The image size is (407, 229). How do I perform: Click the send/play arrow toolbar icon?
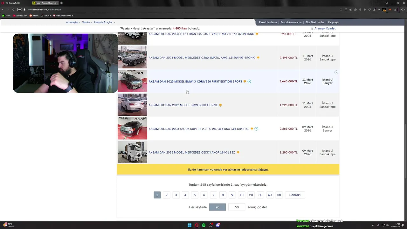tap(365, 10)
